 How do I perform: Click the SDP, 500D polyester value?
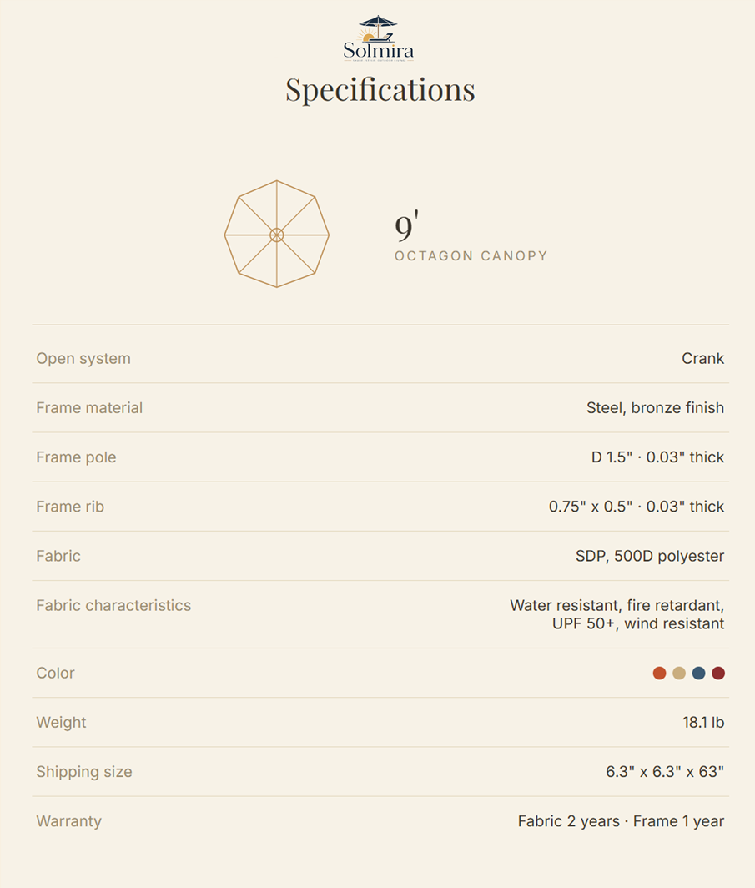point(650,556)
